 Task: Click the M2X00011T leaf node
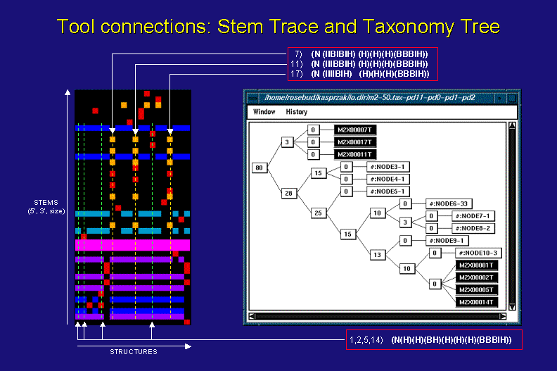point(355,154)
